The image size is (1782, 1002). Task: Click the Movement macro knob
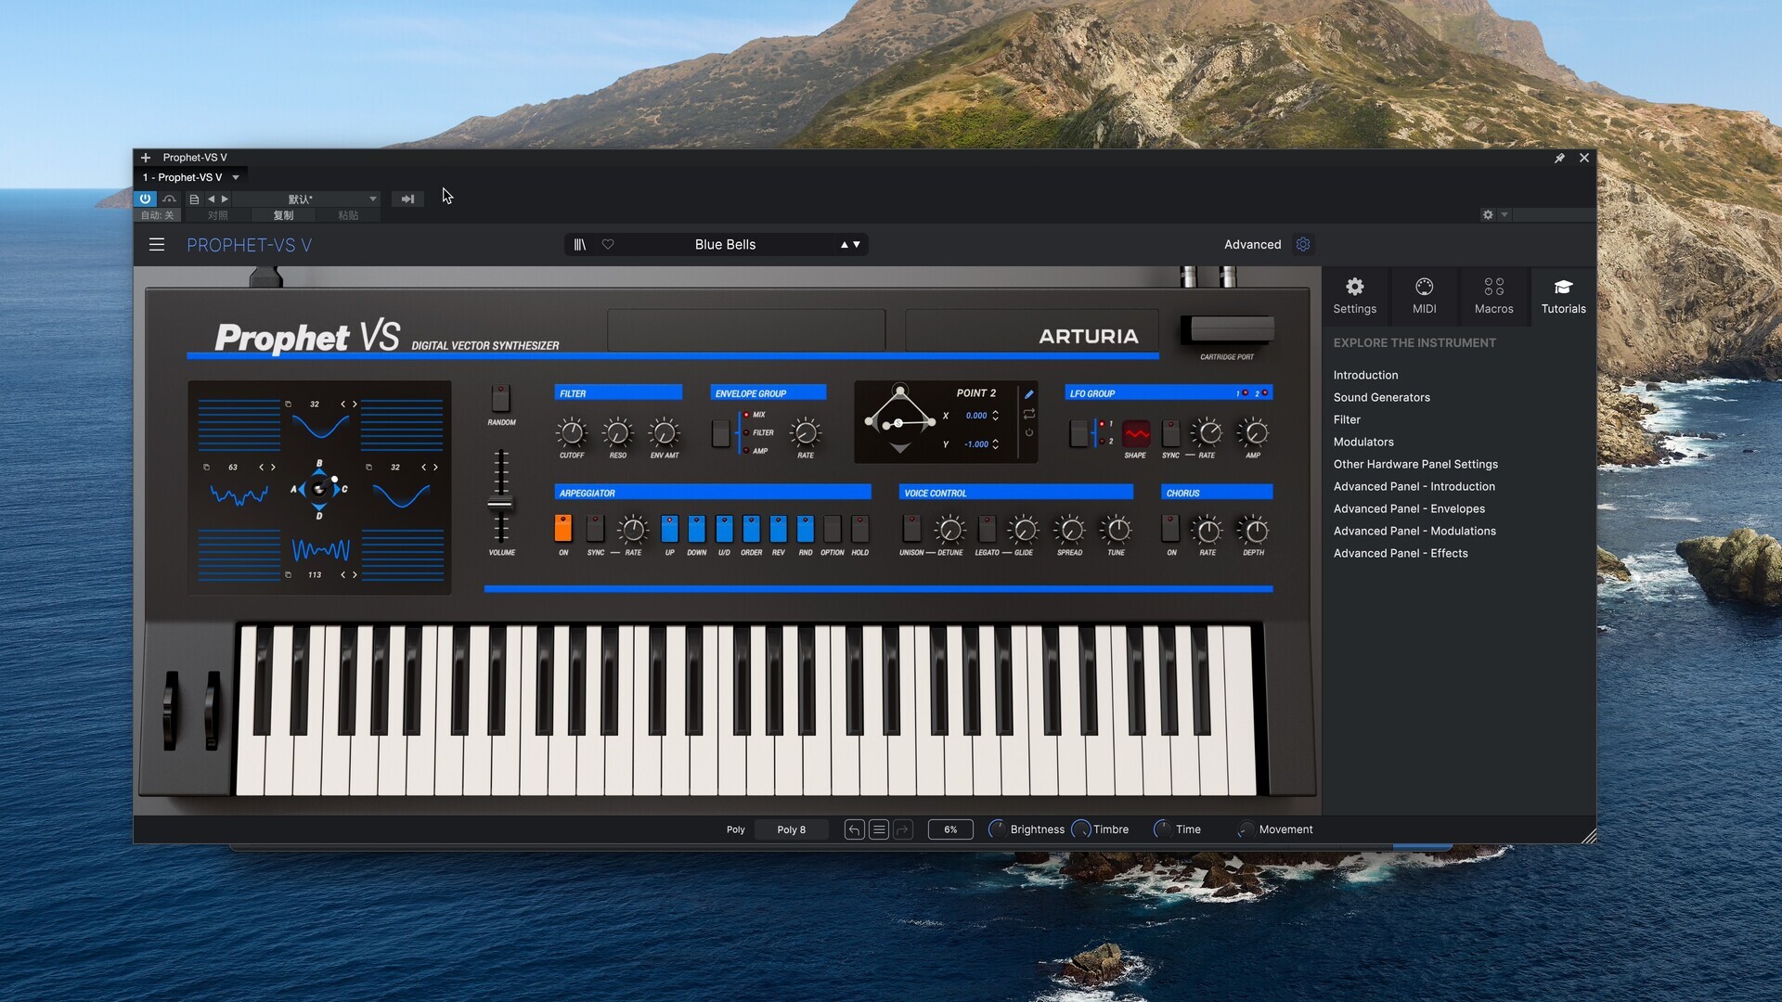tap(1246, 829)
